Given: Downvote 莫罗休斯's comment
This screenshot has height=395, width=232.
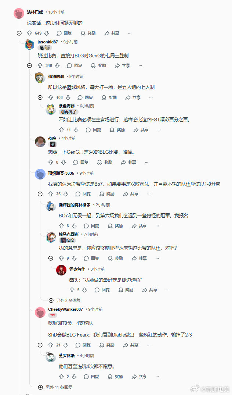Looking at the screenshot, I should pos(74,377).
